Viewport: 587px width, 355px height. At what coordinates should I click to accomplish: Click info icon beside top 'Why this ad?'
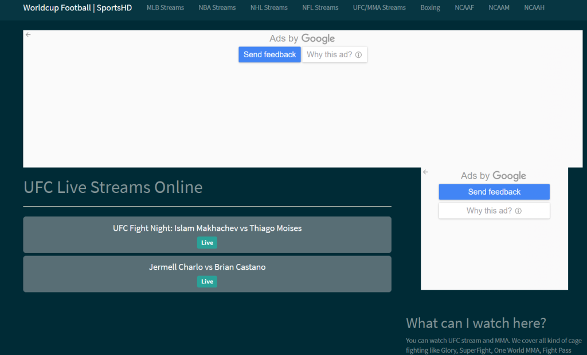click(358, 55)
